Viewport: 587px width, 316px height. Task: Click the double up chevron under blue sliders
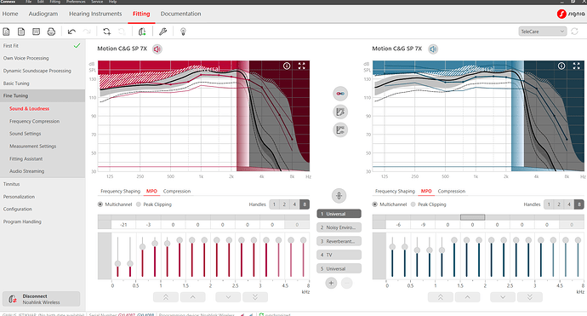click(441, 297)
